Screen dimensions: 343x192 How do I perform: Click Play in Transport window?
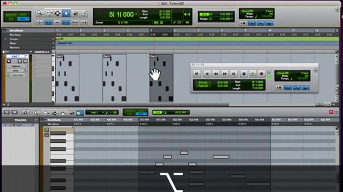tap(252, 74)
